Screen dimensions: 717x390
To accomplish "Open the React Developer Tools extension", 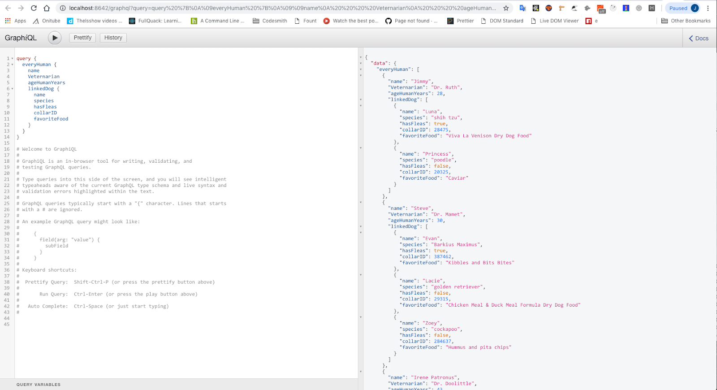I will coord(536,8).
